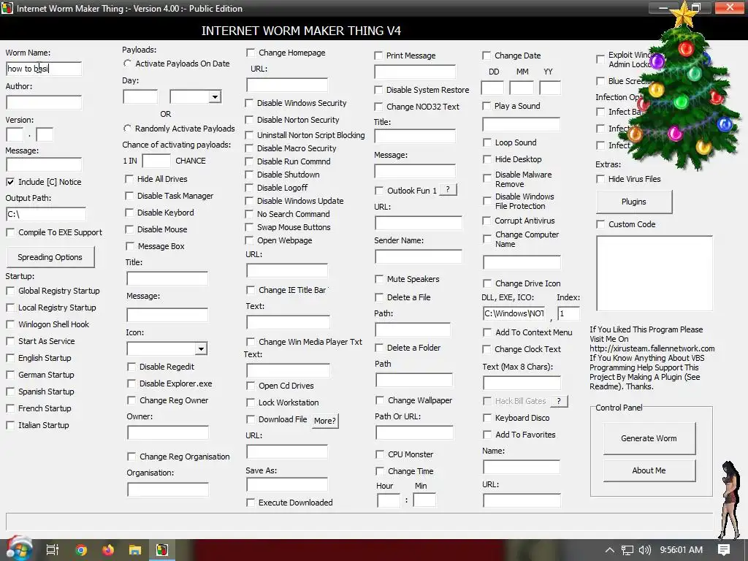
Task: Launch Firefox from the taskbar
Action: [108, 550]
